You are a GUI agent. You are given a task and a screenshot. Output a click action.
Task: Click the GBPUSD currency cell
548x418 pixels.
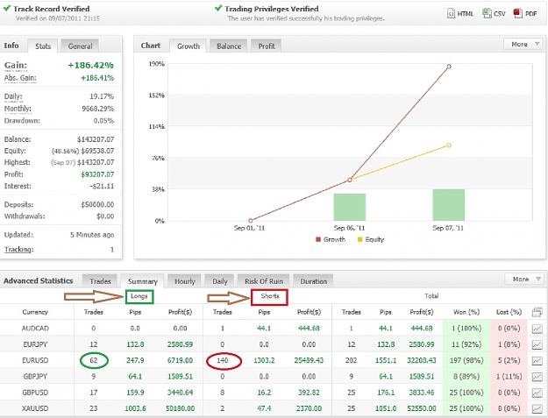click(x=35, y=393)
